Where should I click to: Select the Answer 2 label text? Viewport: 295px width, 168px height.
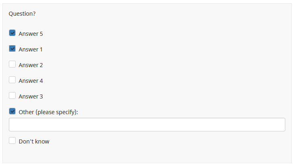31,65
